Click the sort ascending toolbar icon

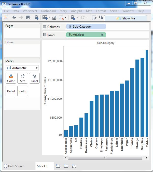(x=101, y=17)
